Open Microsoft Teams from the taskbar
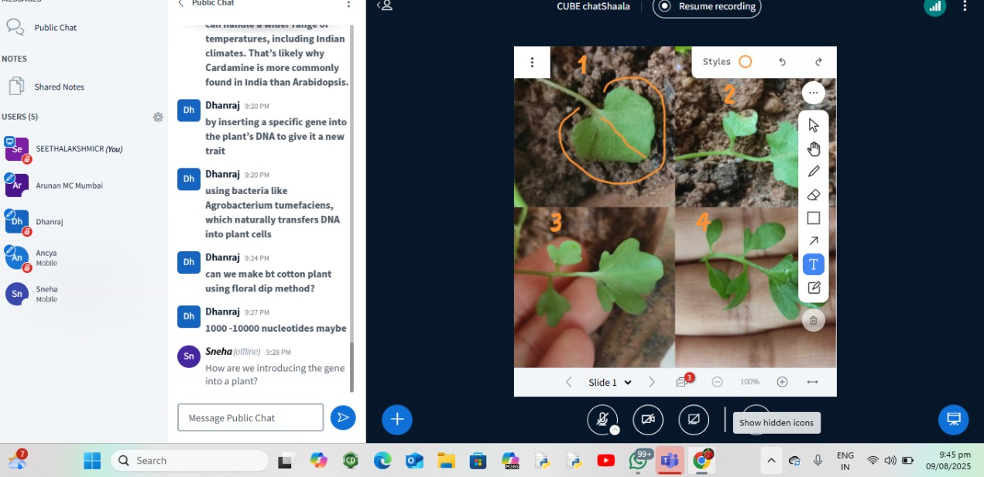Screen dimensions: 984x477 click(x=669, y=461)
